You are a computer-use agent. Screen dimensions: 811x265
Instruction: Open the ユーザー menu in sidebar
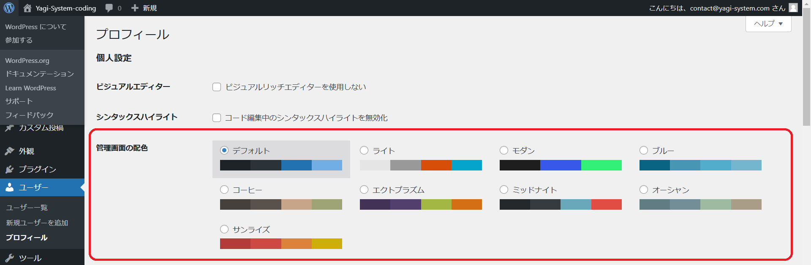click(x=34, y=187)
